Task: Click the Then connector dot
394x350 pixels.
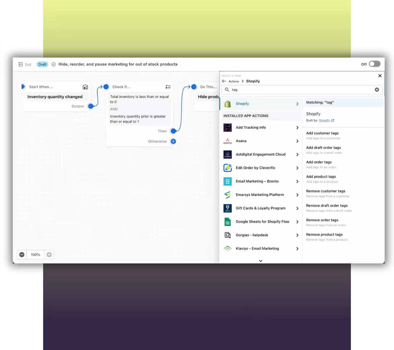Action: [173, 131]
